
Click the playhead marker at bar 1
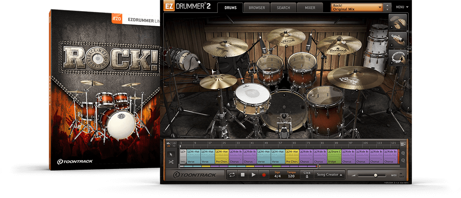tap(180, 147)
